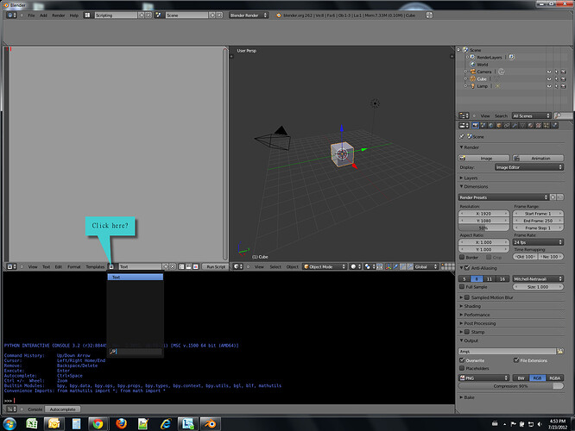Expand the Performance panel

[x=475, y=315]
